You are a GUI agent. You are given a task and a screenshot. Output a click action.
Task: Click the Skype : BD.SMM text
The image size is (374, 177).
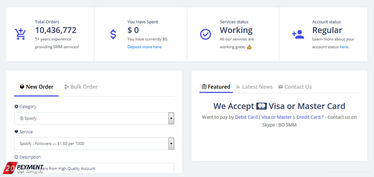279,125
